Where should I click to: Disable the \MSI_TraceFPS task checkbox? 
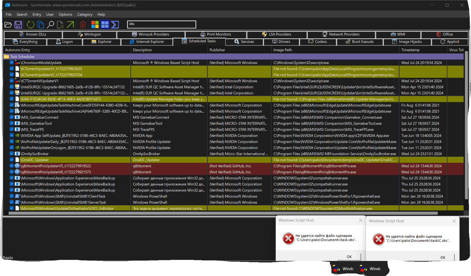pos(12,129)
